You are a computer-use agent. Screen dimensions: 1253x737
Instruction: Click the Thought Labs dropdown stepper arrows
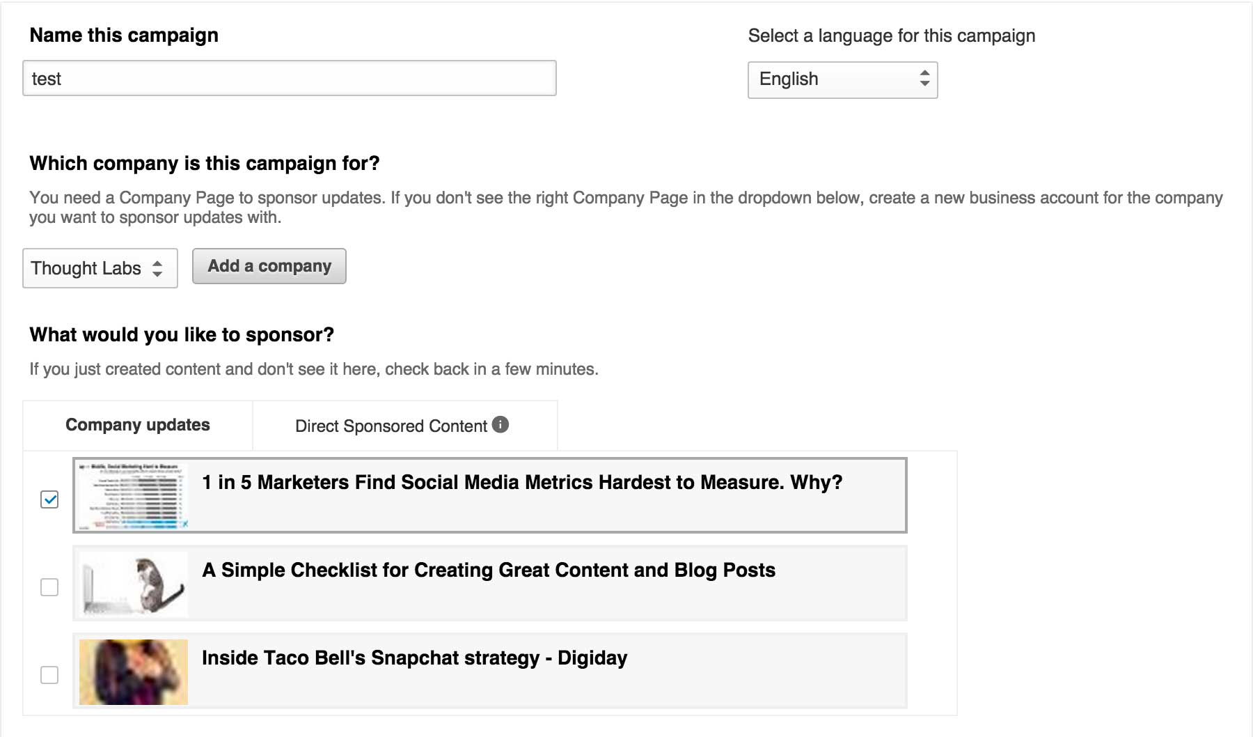(159, 268)
